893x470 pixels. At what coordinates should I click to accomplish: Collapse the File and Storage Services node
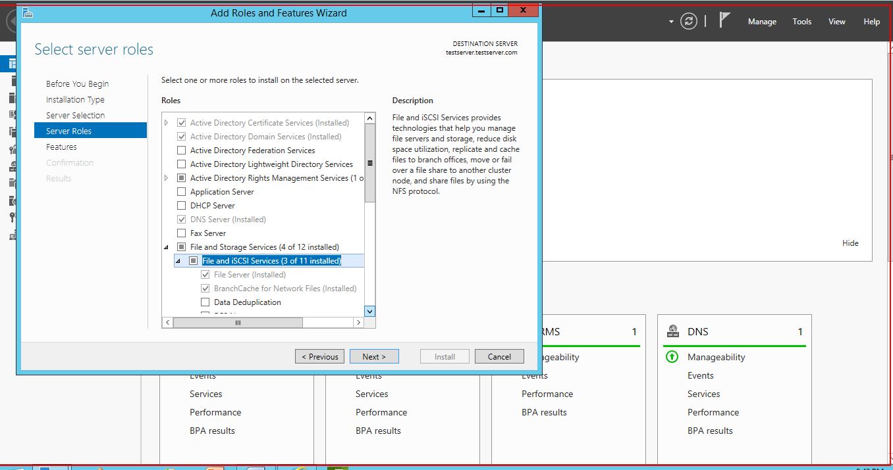(167, 247)
